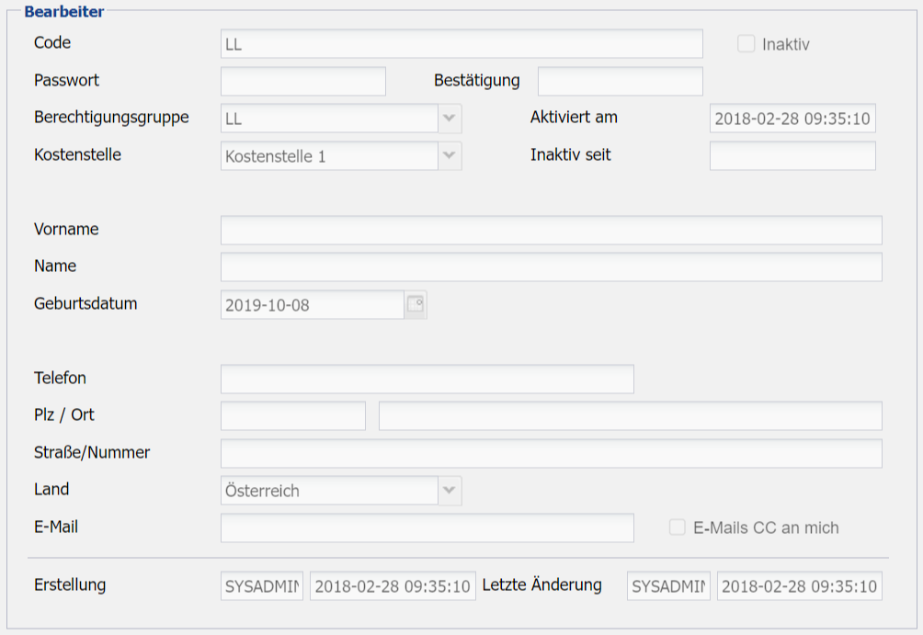Click the Inaktiv seit field
The height and width of the screenshot is (635, 923).
[x=792, y=156]
